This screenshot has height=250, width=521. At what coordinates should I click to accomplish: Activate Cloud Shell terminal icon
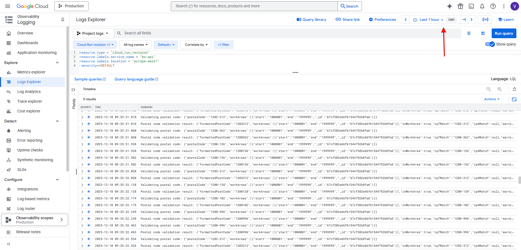(x=471, y=6)
